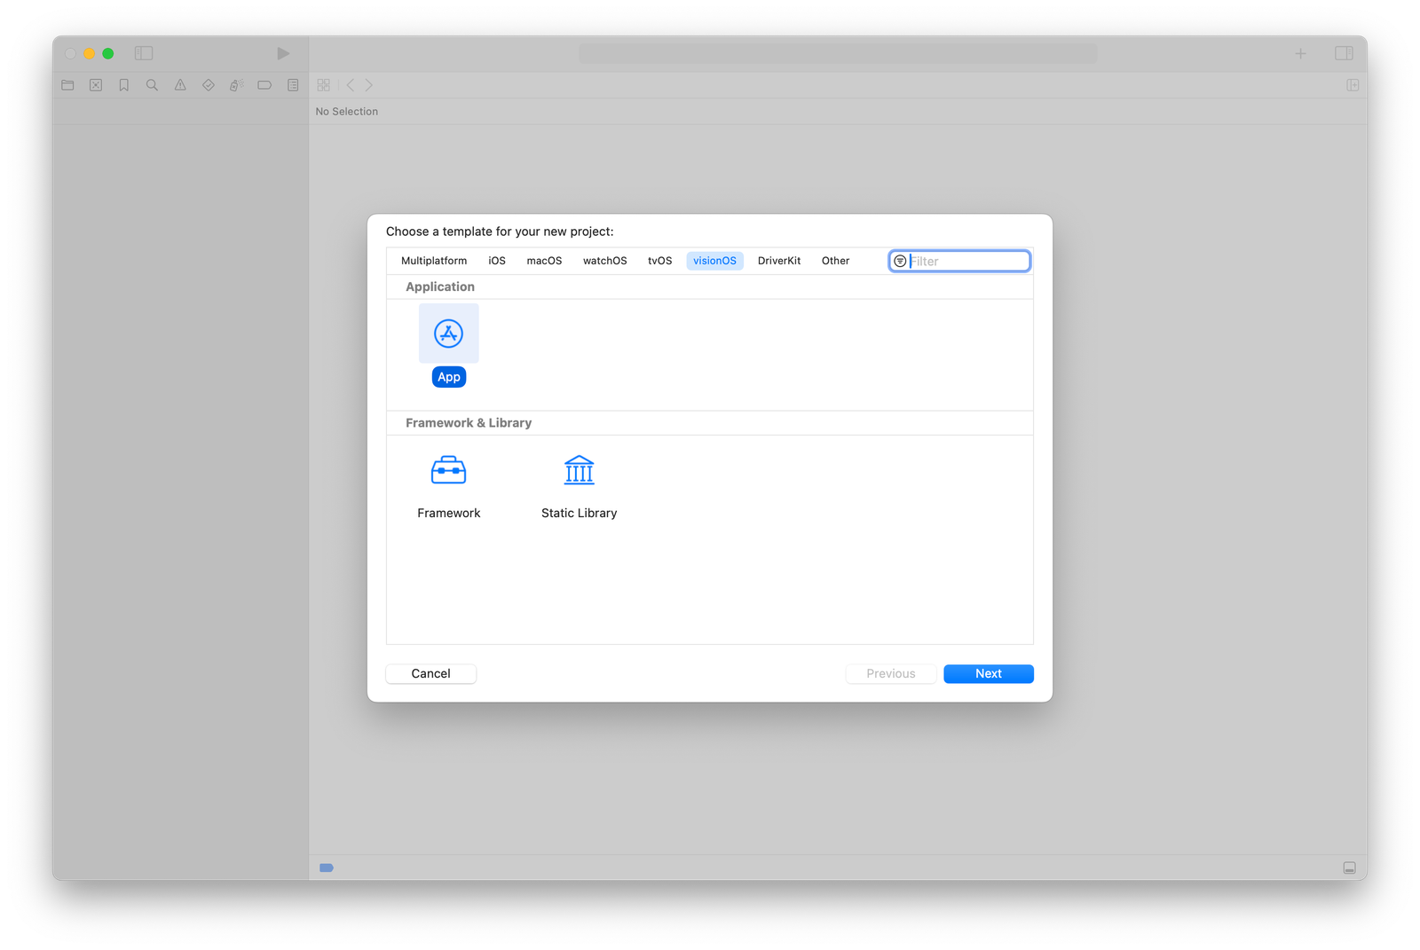The height and width of the screenshot is (950, 1420).
Task: Open the Test navigator
Action: click(x=208, y=84)
